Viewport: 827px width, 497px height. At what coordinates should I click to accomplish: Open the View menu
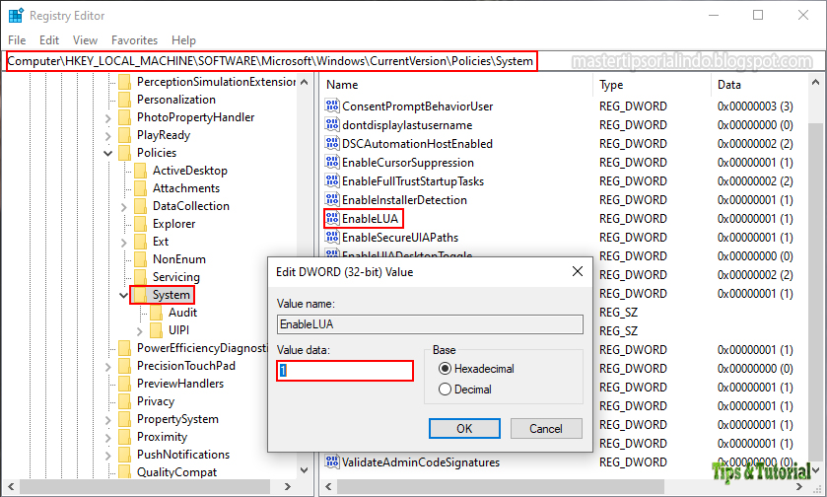point(85,40)
